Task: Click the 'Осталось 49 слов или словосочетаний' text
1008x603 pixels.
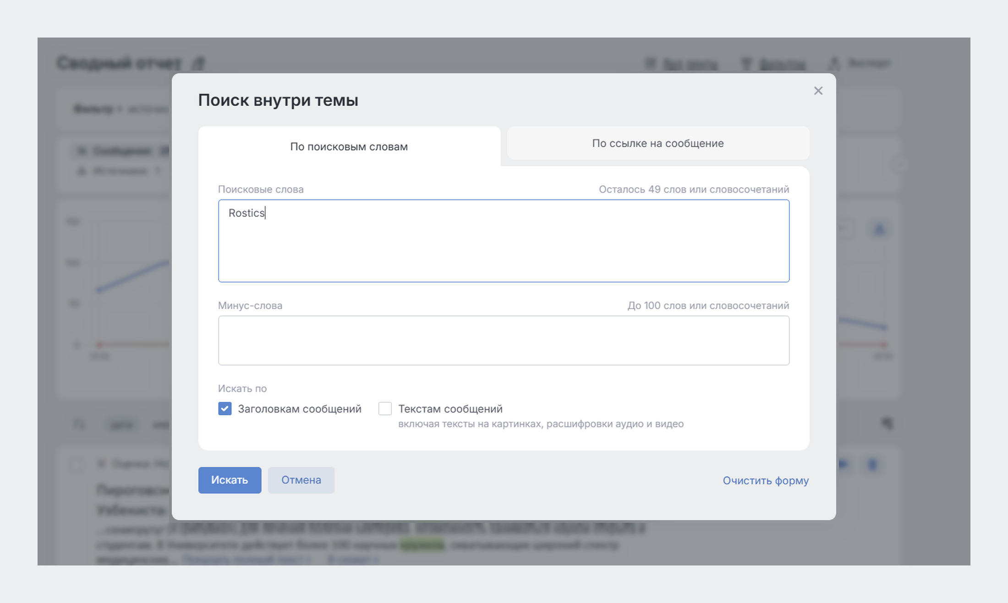Action: [694, 189]
